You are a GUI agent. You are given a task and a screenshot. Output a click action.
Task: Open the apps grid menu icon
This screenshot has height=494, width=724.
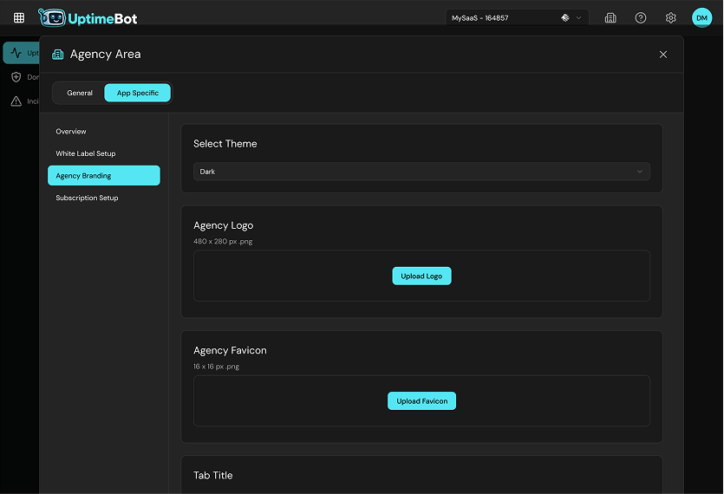click(19, 18)
